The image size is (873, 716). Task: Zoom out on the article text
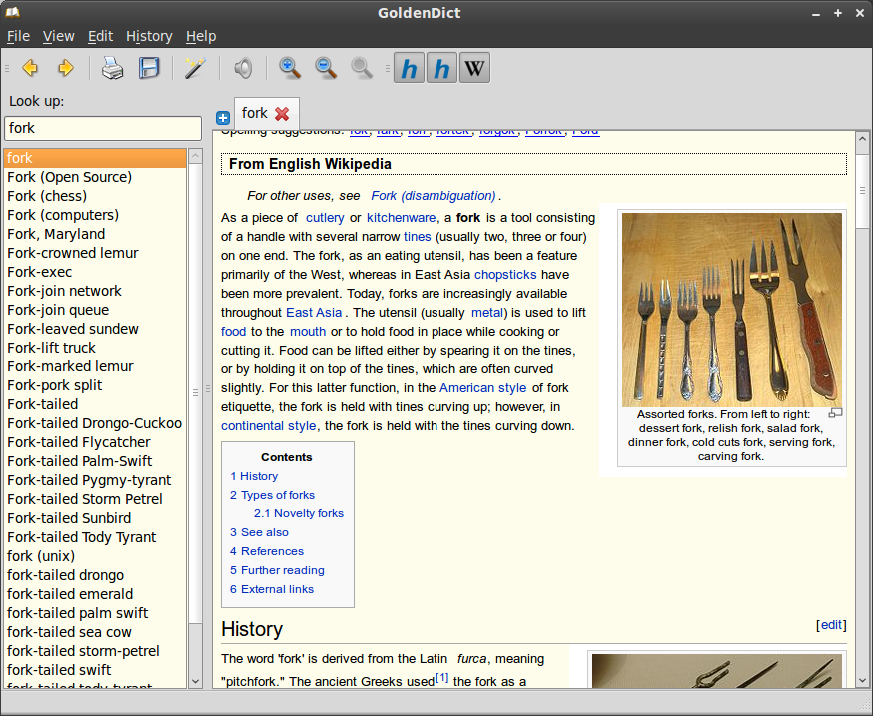pos(325,68)
